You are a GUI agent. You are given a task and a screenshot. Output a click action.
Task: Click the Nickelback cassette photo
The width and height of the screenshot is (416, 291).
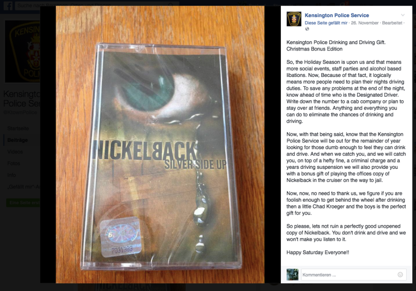pos(160,144)
